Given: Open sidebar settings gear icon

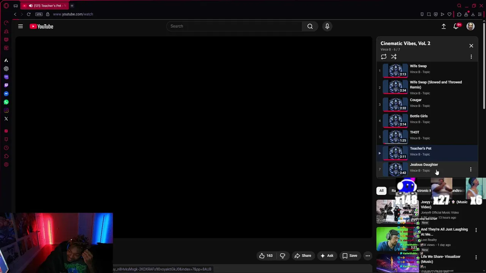Looking at the screenshot, I should 6,165.
